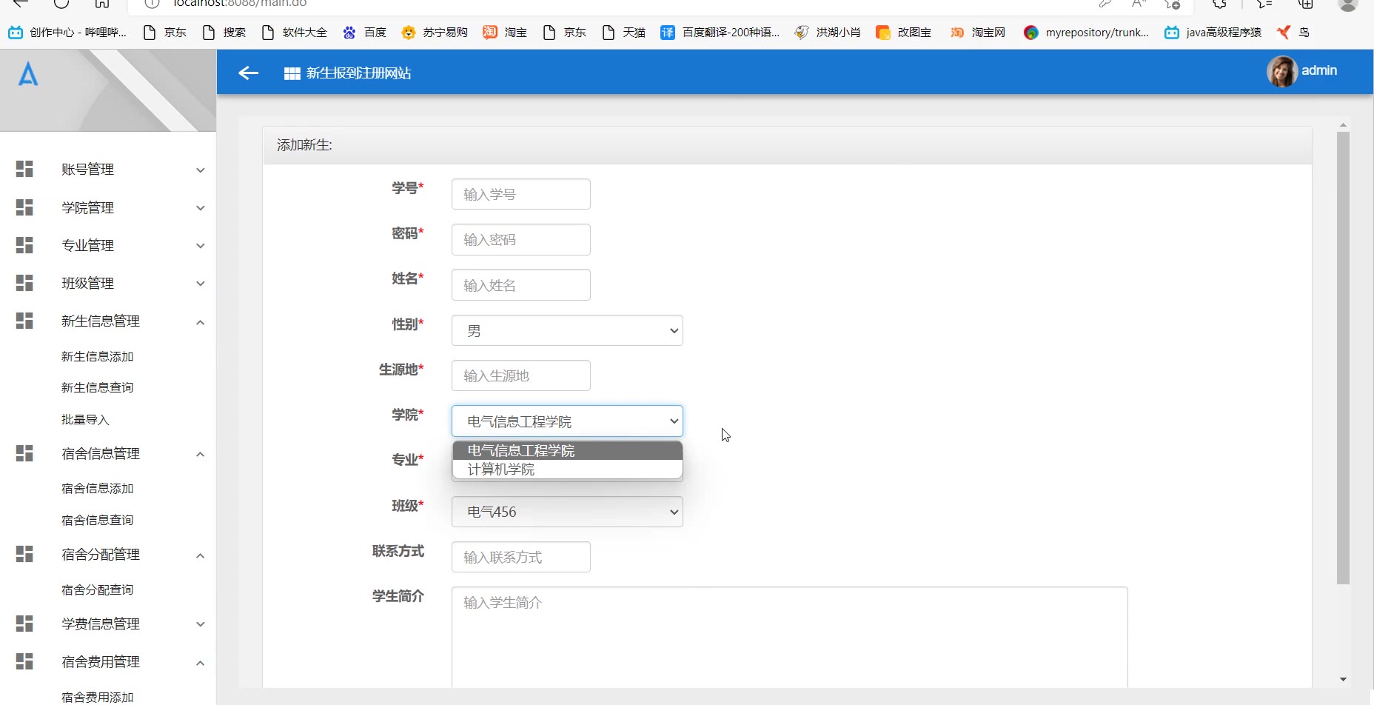1374x705 pixels.
Task: Click the 宿舍分配管理 sidebar grid icon
Action: 24,554
